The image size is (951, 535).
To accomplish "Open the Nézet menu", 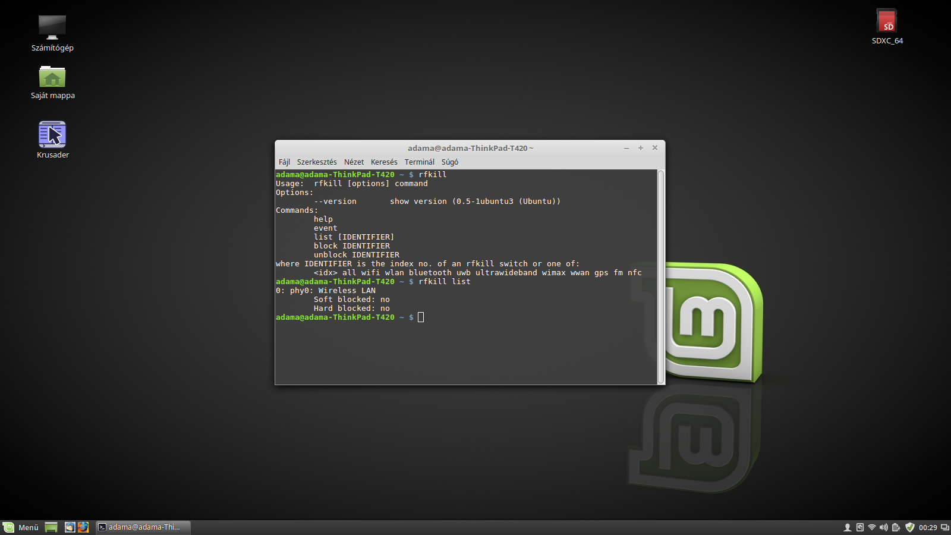I will 354,162.
